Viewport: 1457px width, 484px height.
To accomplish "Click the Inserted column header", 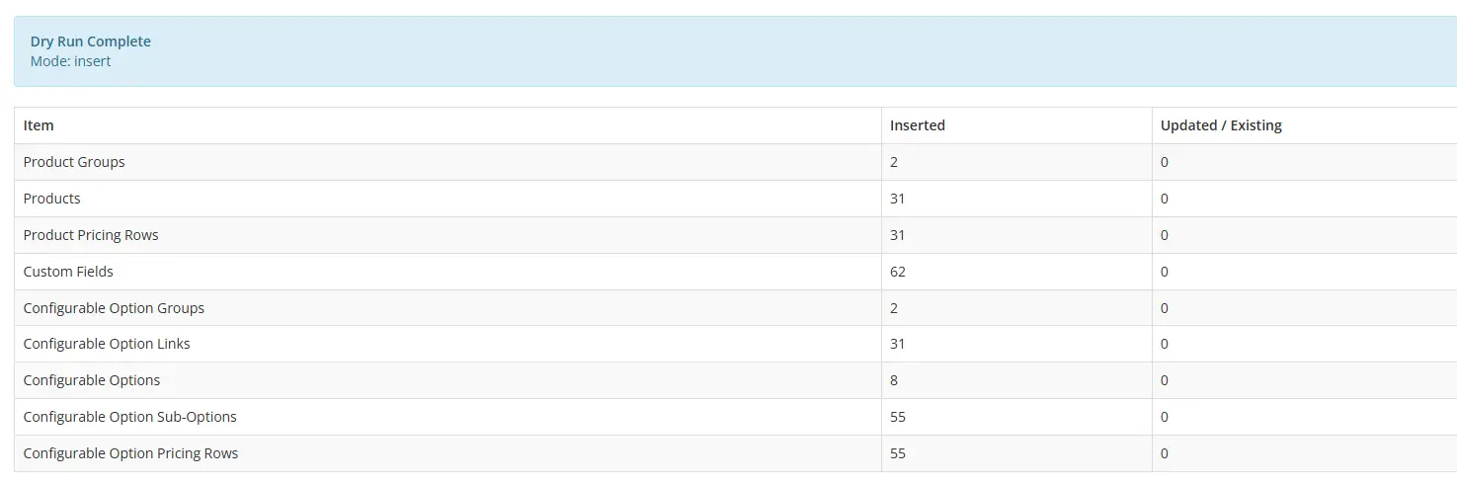I will click(x=918, y=125).
